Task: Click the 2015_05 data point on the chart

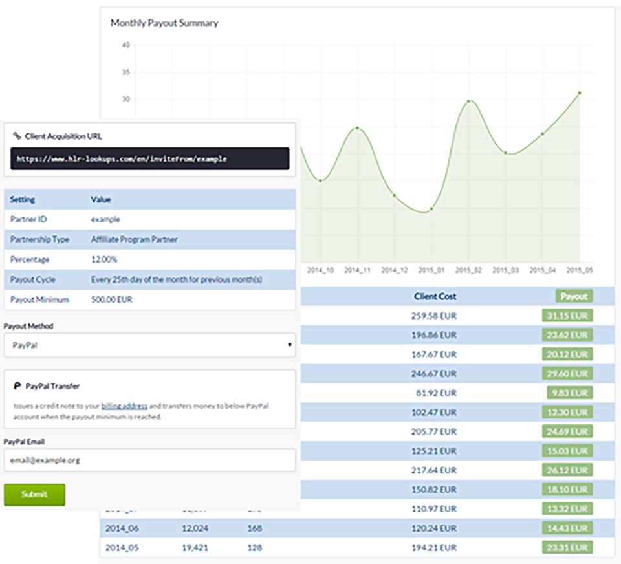Action: pyautogui.click(x=580, y=93)
